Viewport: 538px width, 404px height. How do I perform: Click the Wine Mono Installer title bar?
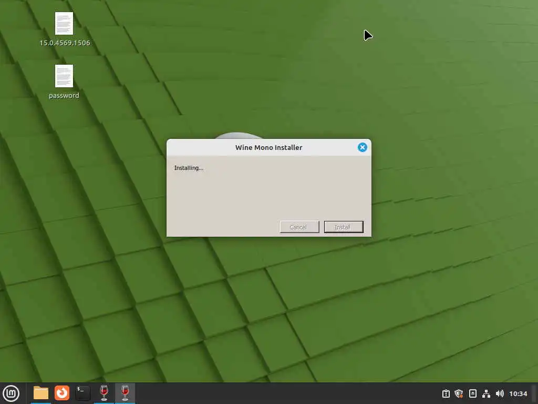268,147
